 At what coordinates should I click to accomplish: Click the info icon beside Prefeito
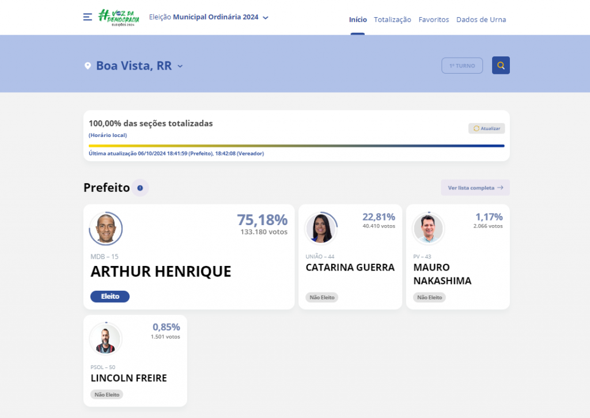pos(140,188)
